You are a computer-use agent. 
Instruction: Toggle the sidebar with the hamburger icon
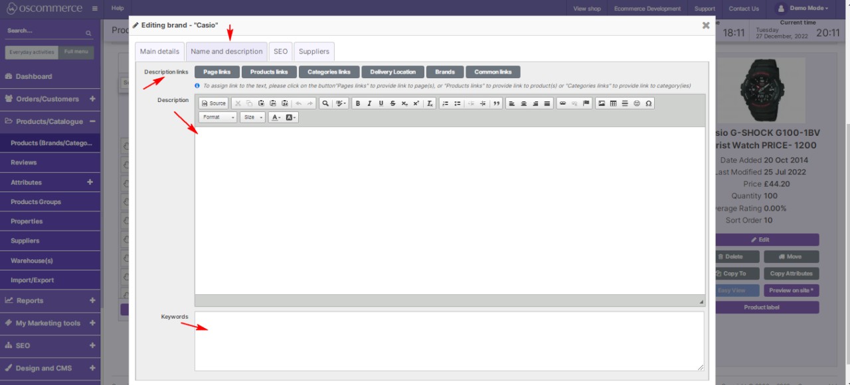95,8
